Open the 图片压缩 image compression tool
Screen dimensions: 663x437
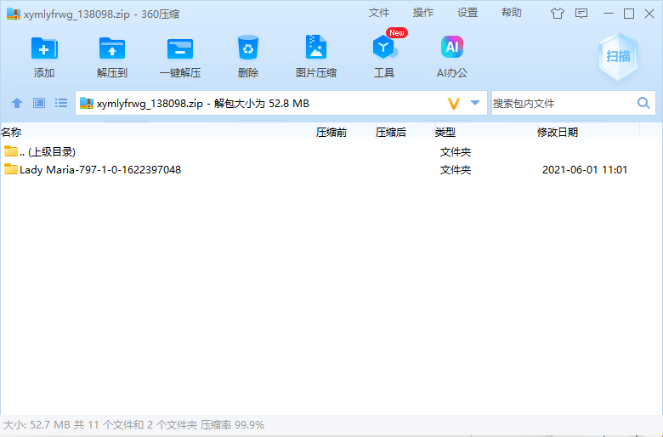[316, 47]
